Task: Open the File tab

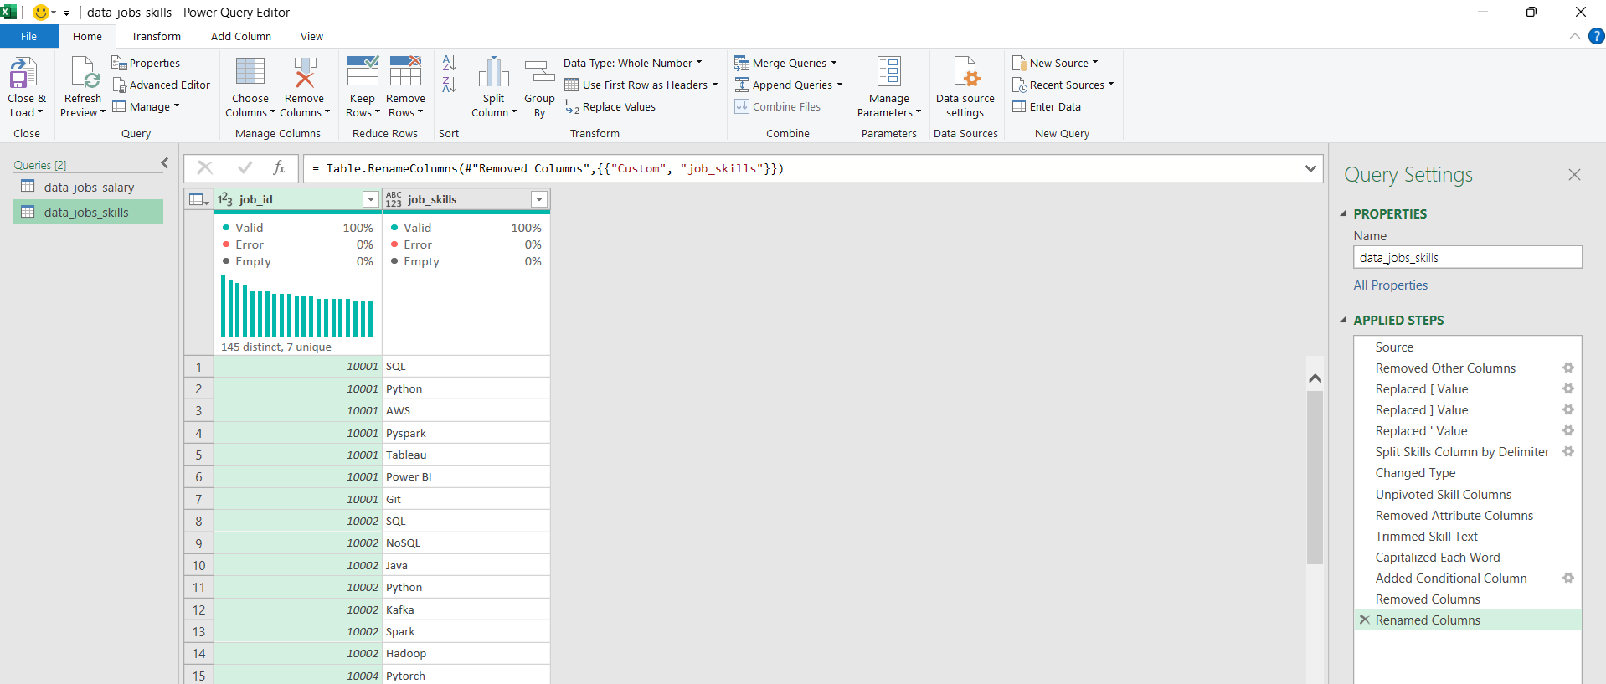Action: 29,36
